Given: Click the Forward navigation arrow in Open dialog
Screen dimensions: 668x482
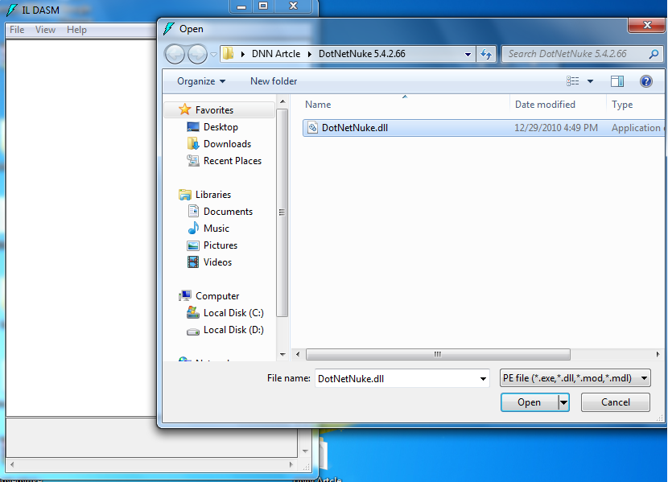Looking at the screenshot, I should tap(197, 54).
